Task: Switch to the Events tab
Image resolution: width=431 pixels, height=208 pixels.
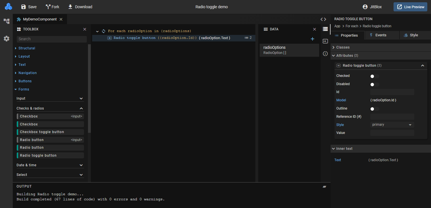Action: coord(382,35)
